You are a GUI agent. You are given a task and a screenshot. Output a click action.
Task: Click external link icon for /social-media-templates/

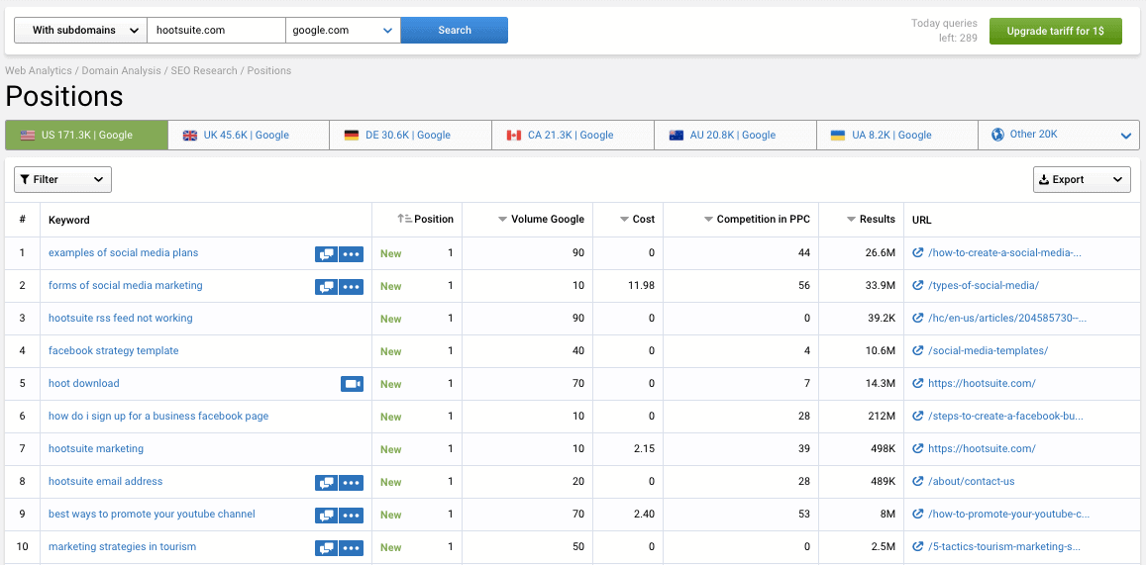918,350
